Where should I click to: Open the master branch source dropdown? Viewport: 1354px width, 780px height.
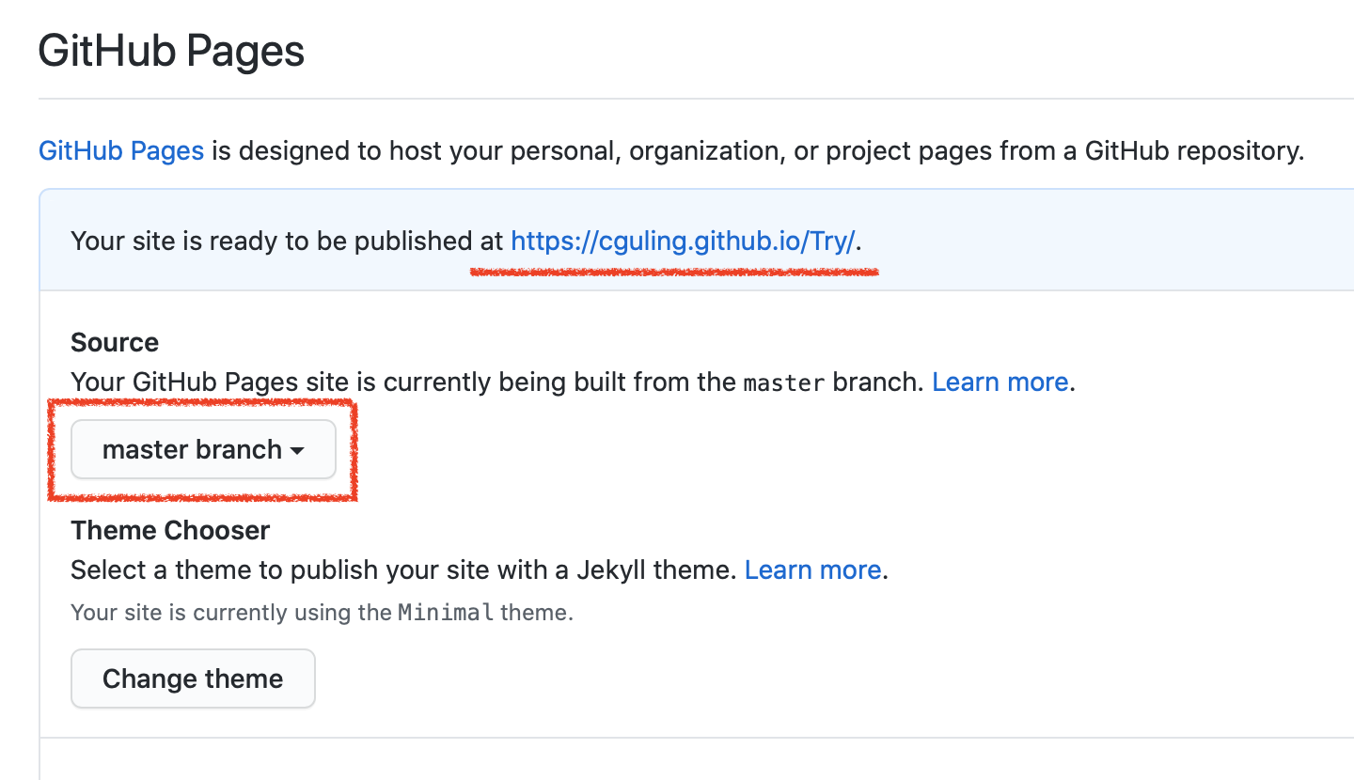[203, 449]
